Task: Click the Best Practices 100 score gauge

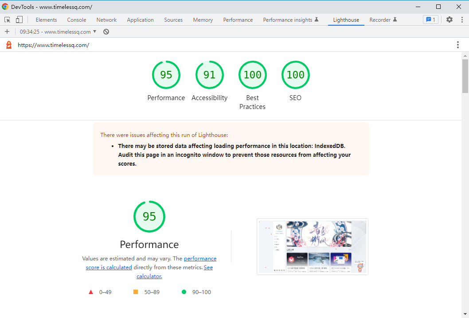Action: click(x=252, y=75)
